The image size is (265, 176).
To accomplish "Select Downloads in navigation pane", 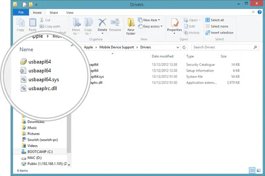I will (36, 122).
